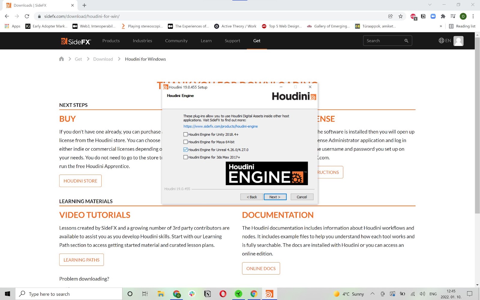Click the Download breadcrumb link
The height and width of the screenshot is (300, 480).
tap(103, 59)
